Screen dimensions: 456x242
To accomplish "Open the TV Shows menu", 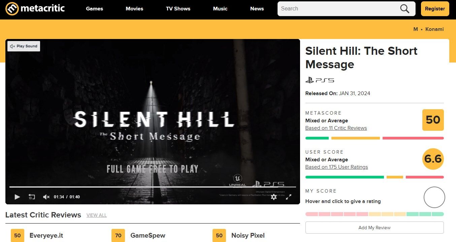I will click(178, 9).
